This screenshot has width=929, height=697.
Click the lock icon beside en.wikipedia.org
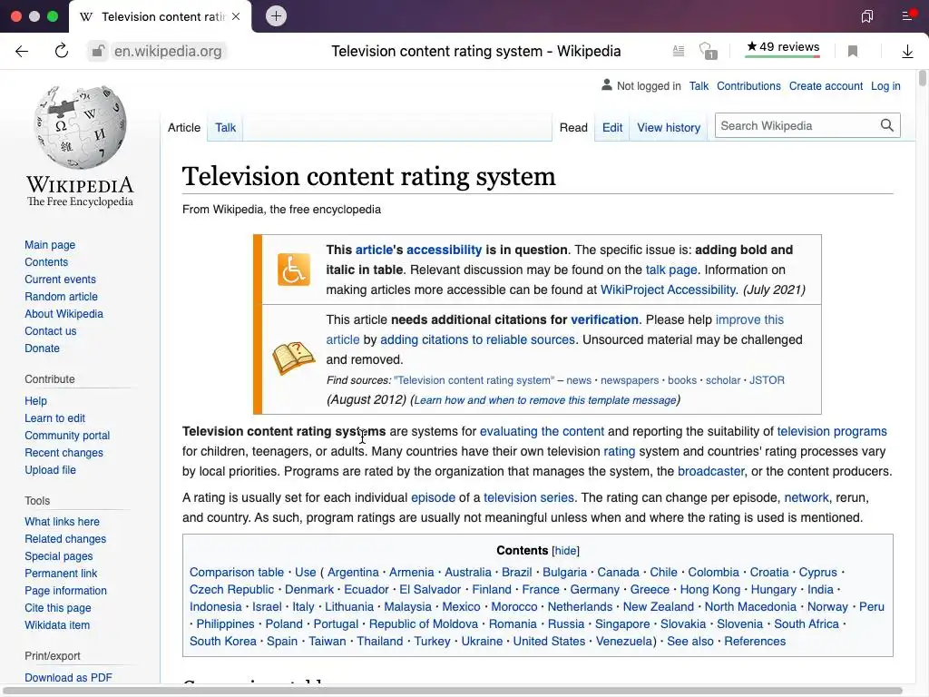pyautogui.click(x=98, y=52)
